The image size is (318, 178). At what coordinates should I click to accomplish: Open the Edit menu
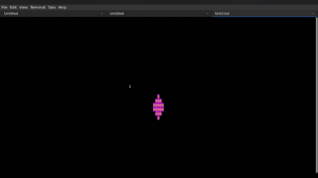[13, 7]
